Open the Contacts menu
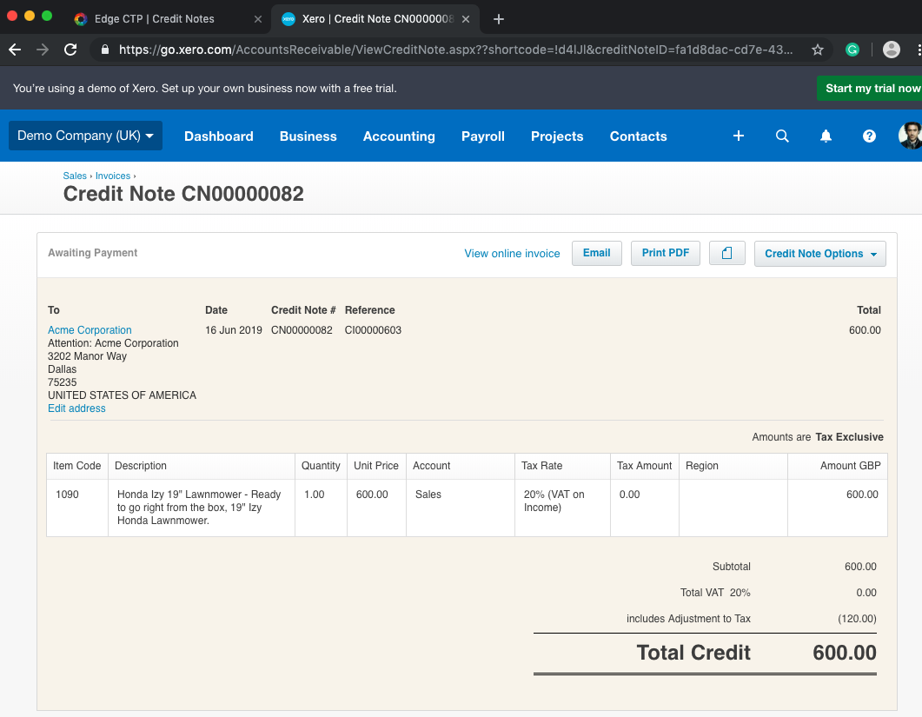This screenshot has height=717, width=922. coord(638,136)
